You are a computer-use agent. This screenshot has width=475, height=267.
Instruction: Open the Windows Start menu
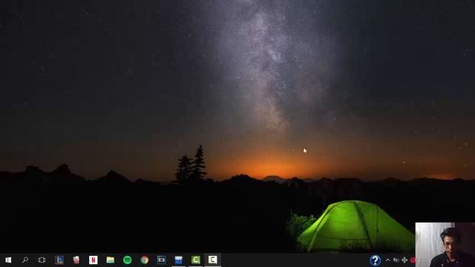tap(8, 260)
